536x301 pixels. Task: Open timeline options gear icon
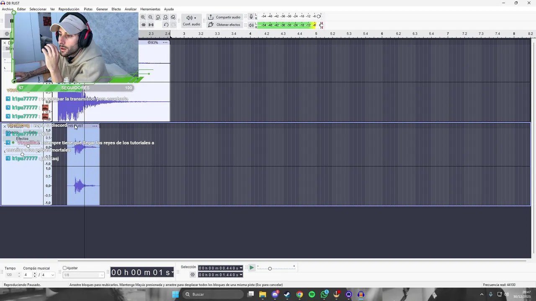pyautogui.click(x=7, y=34)
